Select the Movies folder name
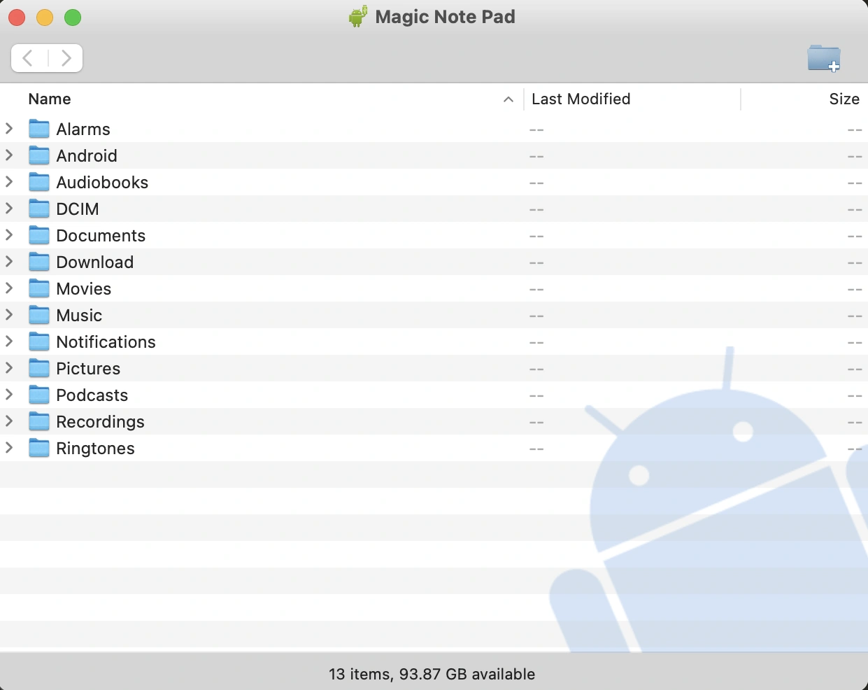This screenshot has width=868, height=690. click(x=84, y=289)
